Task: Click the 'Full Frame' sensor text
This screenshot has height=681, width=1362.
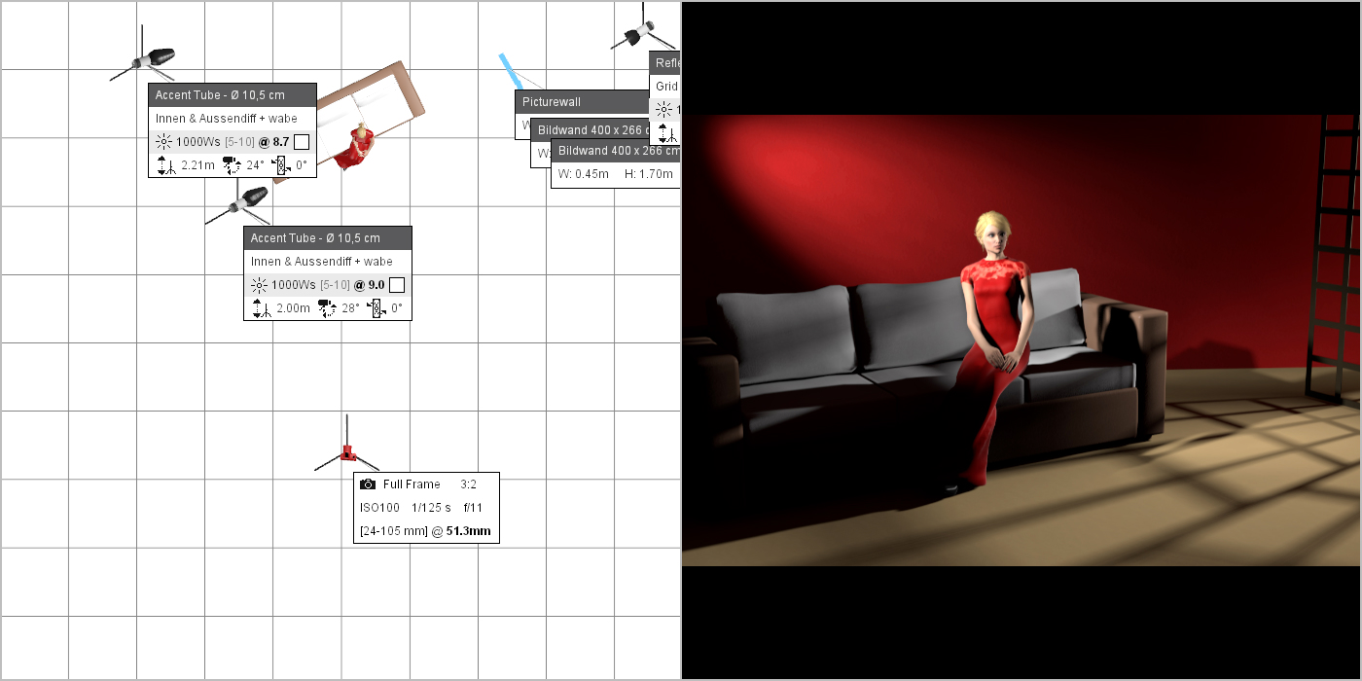Action: [412, 484]
